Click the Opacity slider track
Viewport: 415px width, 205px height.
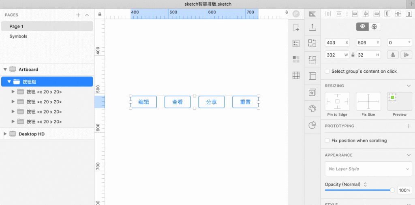point(359,190)
